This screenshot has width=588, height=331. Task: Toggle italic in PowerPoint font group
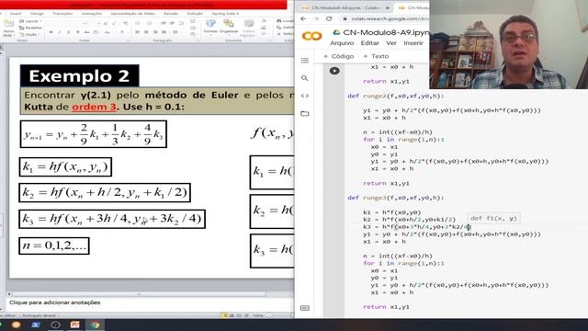(60, 33)
